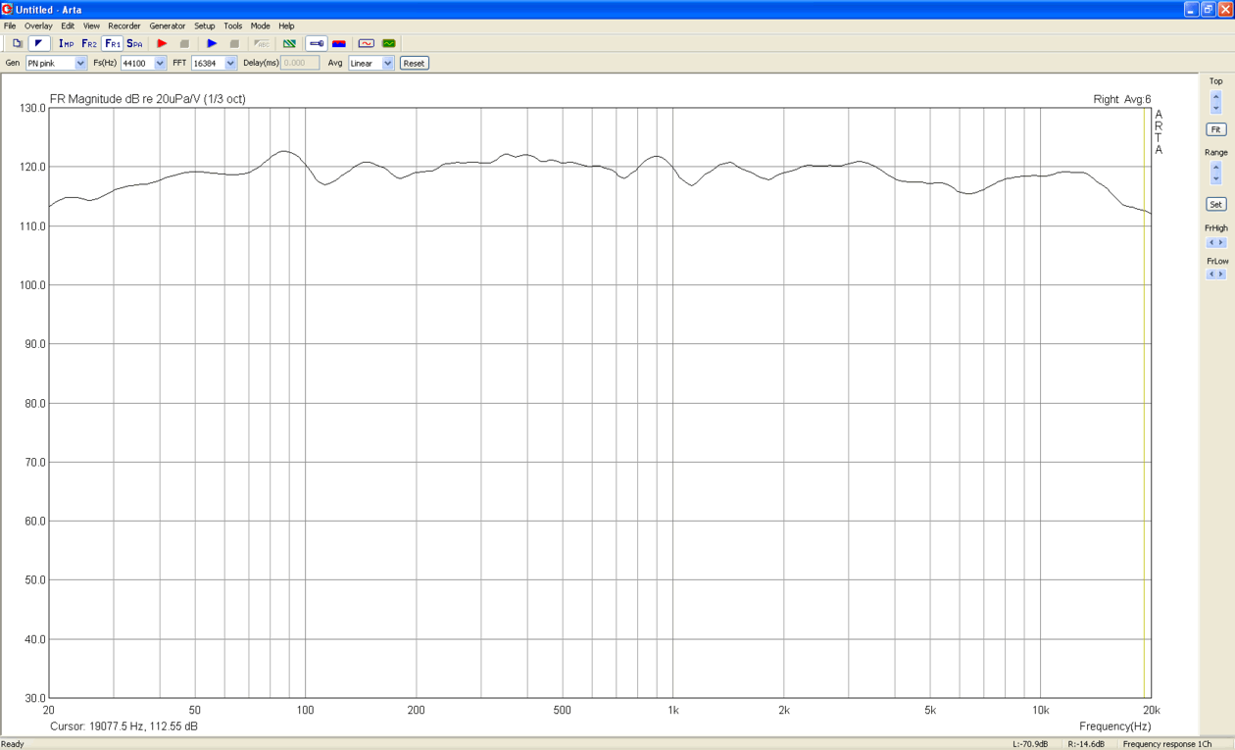The height and width of the screenshot is (750, 1235).
Task: Click the red curve display icon
Action: pyautogui.click(x=367, y=43)
